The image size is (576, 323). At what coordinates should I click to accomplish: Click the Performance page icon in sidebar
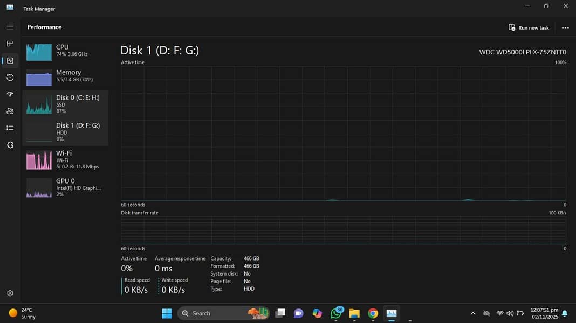click(x=10, y=61)
